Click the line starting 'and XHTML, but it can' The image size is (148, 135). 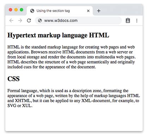[73, 101]
